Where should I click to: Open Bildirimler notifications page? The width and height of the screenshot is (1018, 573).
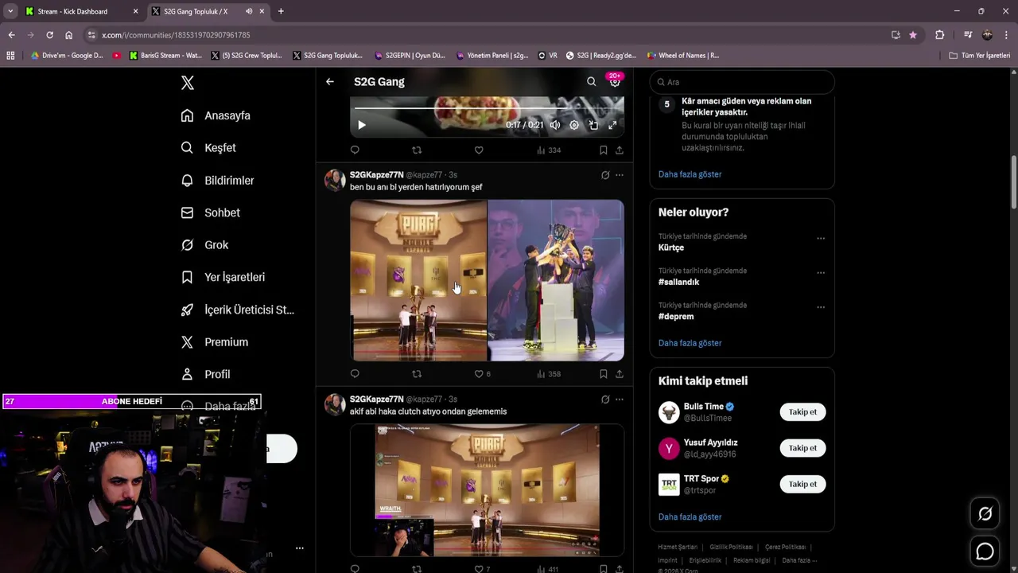point(217,181)
